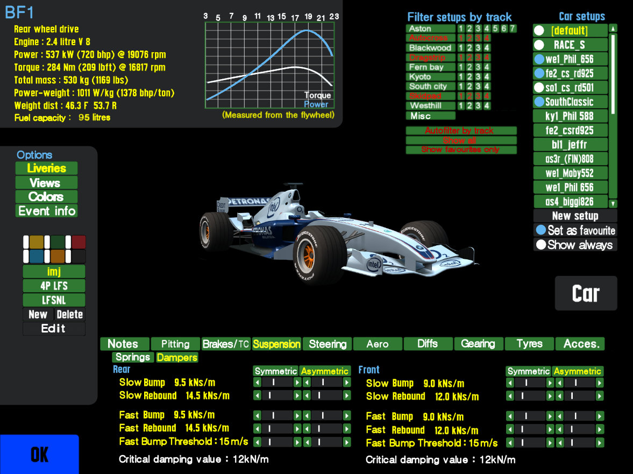
Task: Click Edit colour scheme button
Action: coord(54,328)
